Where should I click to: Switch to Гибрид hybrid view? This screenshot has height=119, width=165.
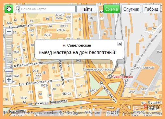[x=151, y=9]
